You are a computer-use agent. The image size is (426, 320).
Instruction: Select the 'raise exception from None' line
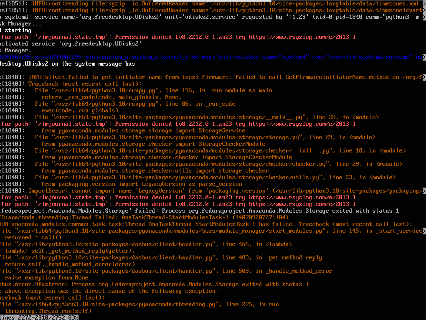coord(46,277)
